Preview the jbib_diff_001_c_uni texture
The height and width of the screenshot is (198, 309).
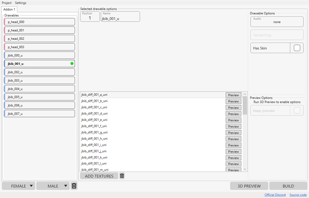(x=233, y=108)
